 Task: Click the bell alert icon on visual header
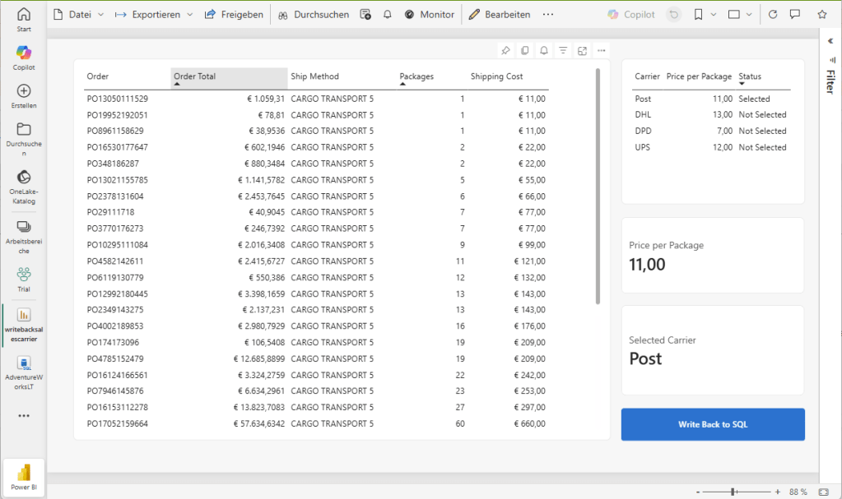pyautogui.click(x=544, y=51)
